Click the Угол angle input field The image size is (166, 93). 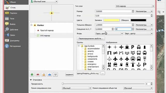point(123,16)
